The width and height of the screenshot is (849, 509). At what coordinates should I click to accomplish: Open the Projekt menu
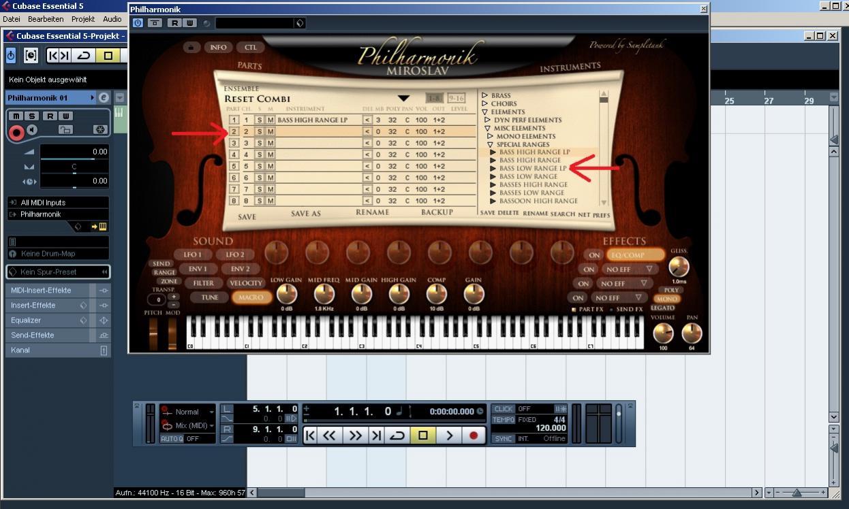click(83, 19)
